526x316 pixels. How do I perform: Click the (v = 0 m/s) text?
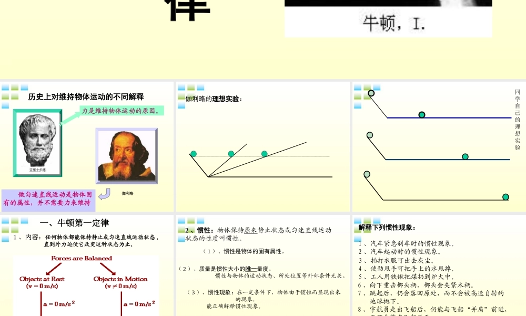42,286
